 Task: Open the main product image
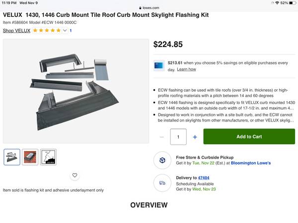(x=75, y=91)
